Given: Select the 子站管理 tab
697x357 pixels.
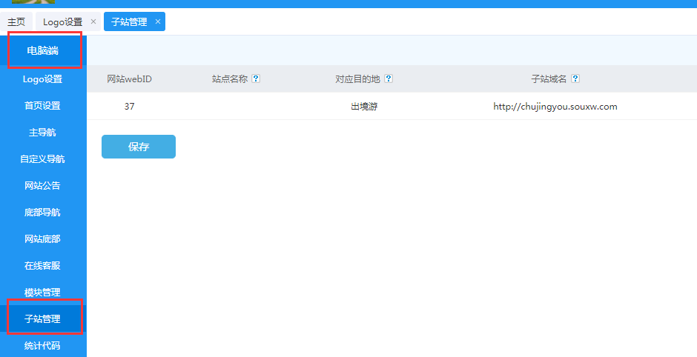Looking at the screenshot, I should [129, 22].
